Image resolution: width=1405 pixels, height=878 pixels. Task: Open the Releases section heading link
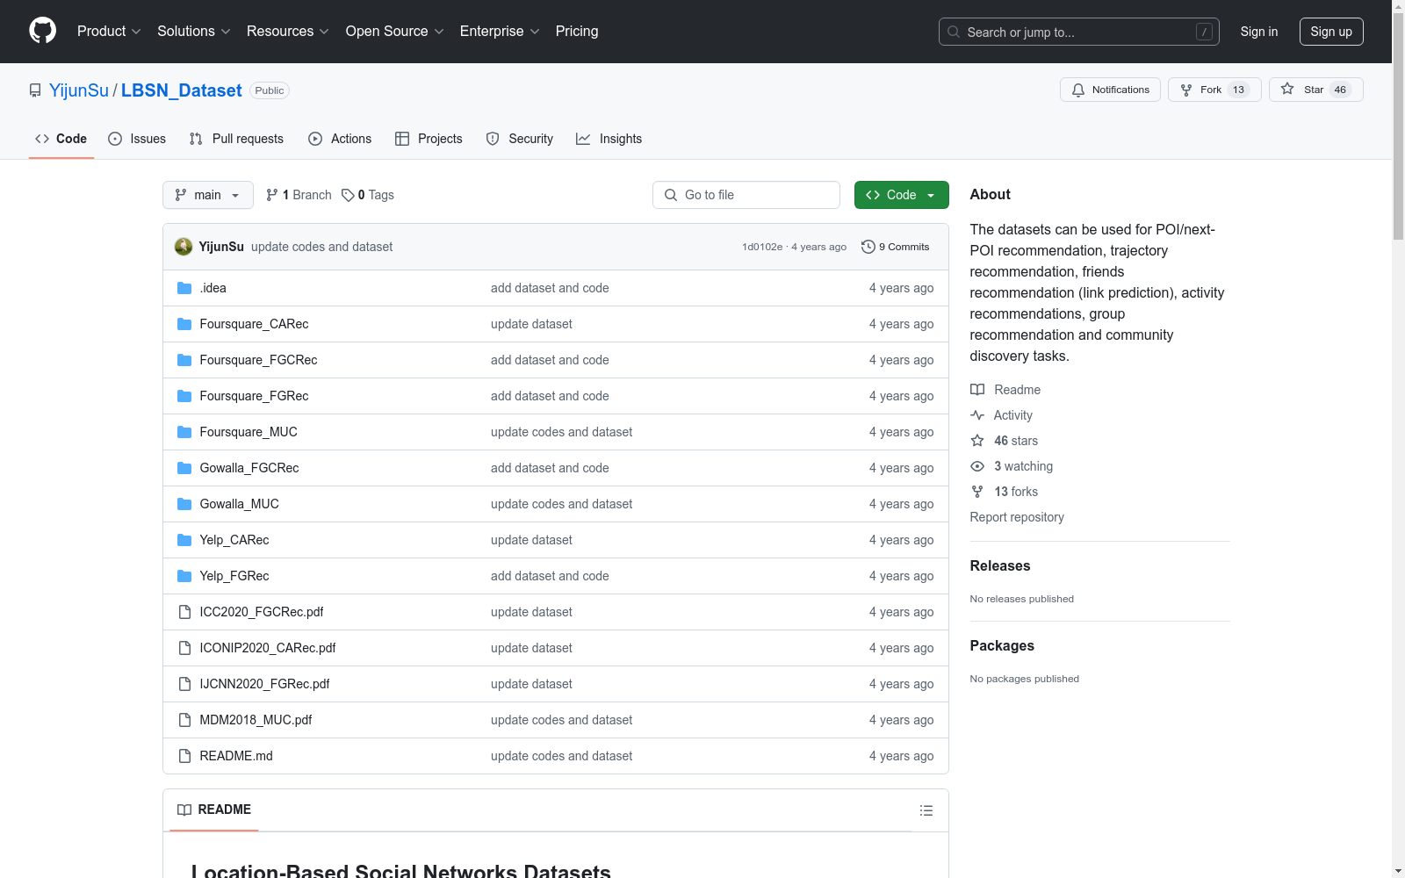1000,566
